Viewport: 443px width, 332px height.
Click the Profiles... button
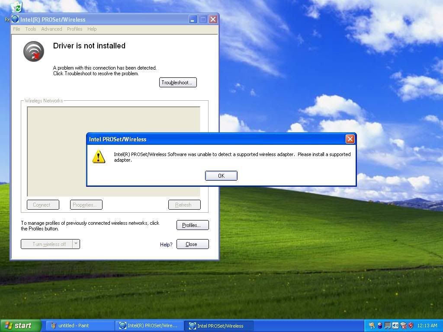(193, 225)
